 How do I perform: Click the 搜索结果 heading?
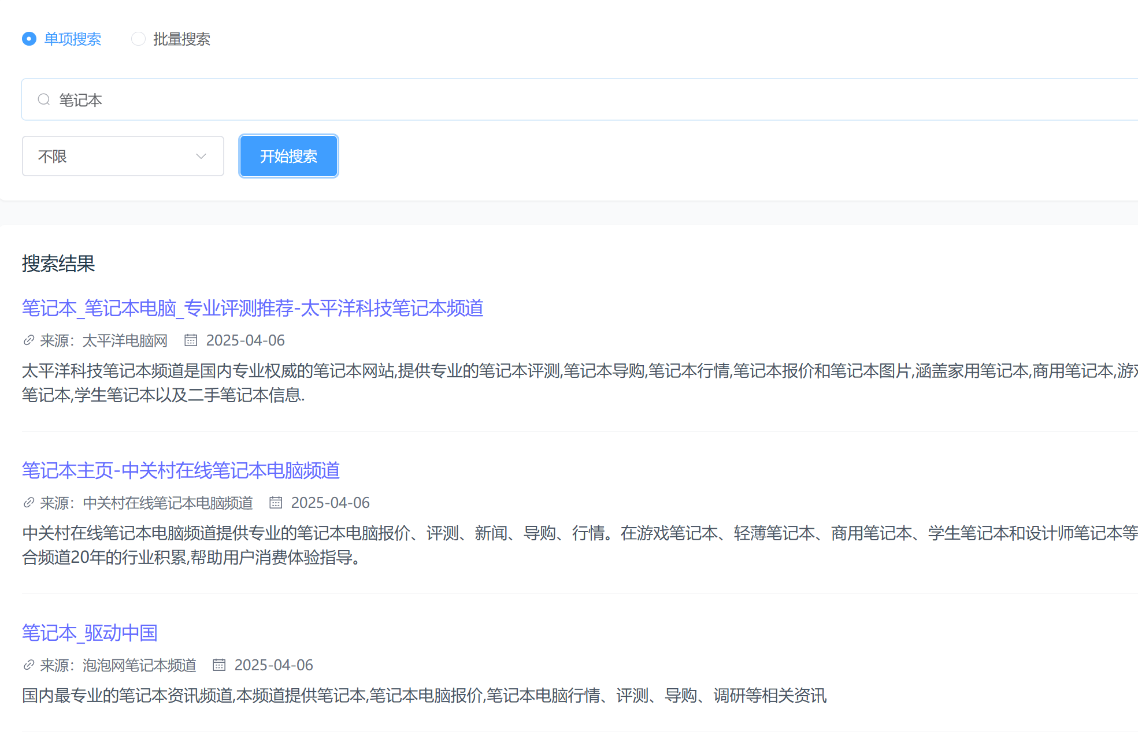(58, 263)
